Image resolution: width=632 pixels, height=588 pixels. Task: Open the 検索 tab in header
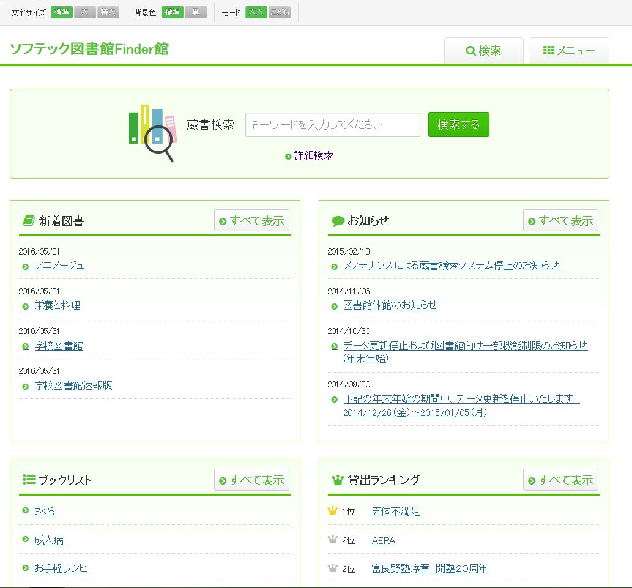click(483, 51)
